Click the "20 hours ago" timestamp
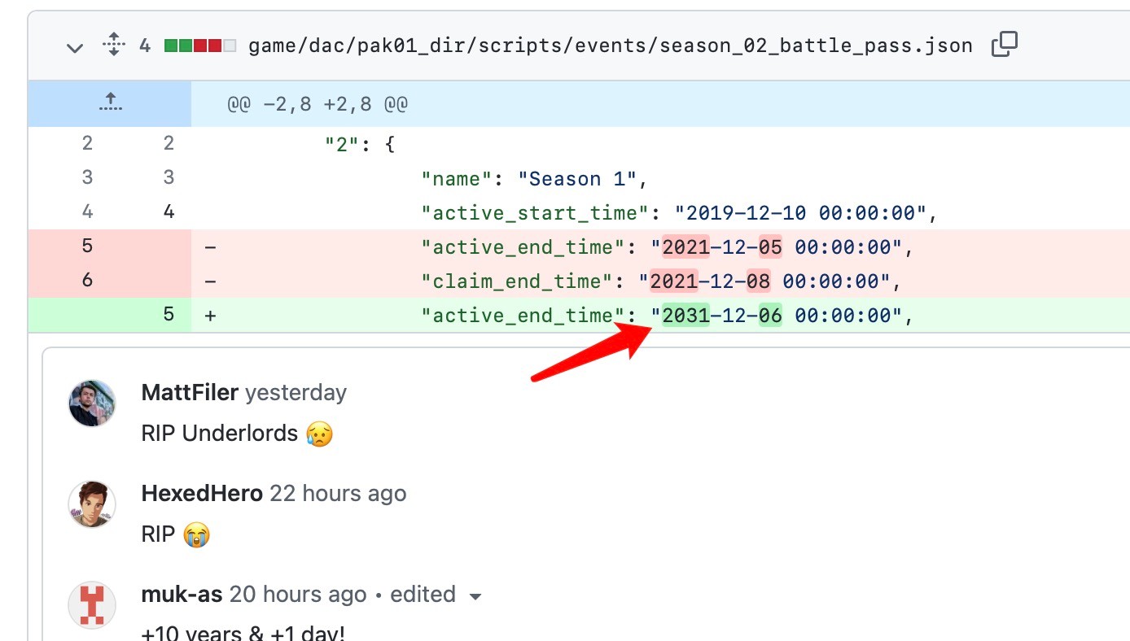Viewport: 1130px width, 641px height. tap(298, 595)
